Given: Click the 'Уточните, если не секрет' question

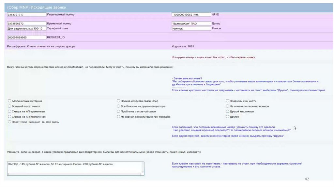Looking at the screenshot, I should [x=104, y=152].
